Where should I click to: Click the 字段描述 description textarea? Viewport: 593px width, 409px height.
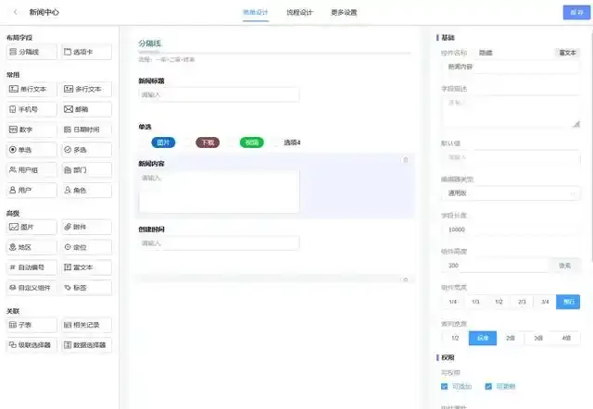coord(511,112)
